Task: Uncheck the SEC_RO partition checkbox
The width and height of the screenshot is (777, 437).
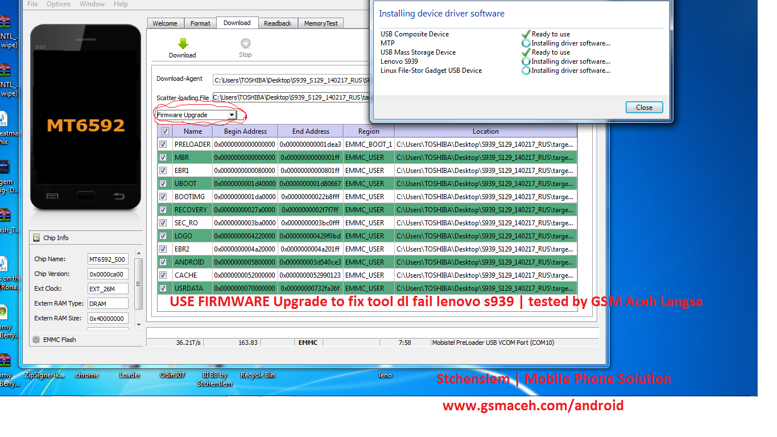Action: (x=163, y=223)
